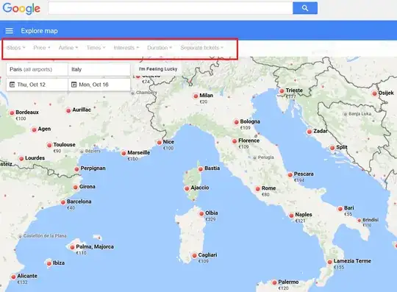Image resolution: width=397 pixels, height=292 pixels.
Task: Select the Zadar map marker
Action: click(x=310, y=132)
